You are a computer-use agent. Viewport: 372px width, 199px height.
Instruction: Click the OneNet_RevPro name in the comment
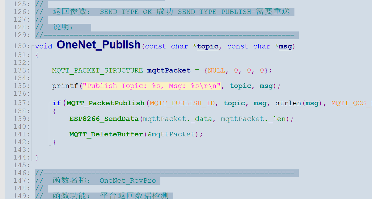pos(128,180)
